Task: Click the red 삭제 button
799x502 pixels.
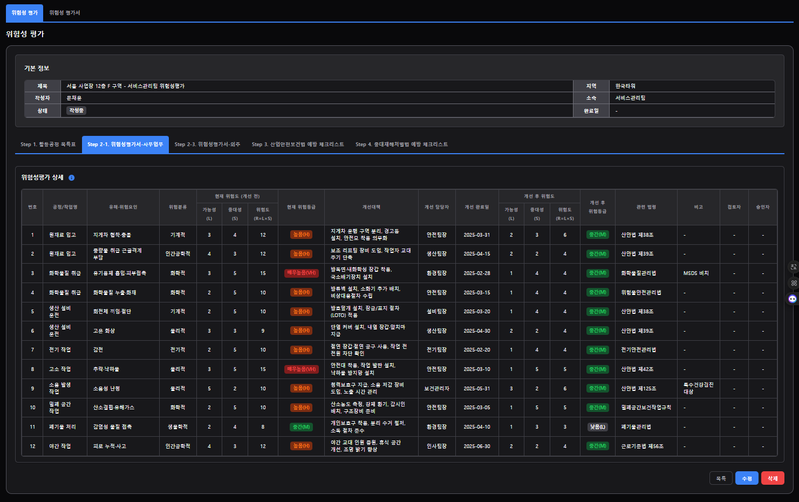Action: click(x=773, y=478)
